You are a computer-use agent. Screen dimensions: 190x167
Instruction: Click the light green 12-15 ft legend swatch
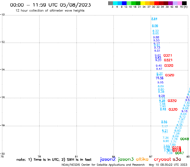click(x=129, y=3)
